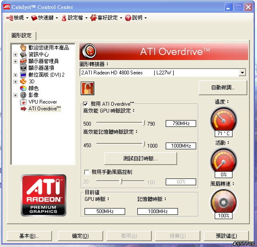Select 3D label in the tree
This screenshot has width=257, height=247.
click(31, 82)
